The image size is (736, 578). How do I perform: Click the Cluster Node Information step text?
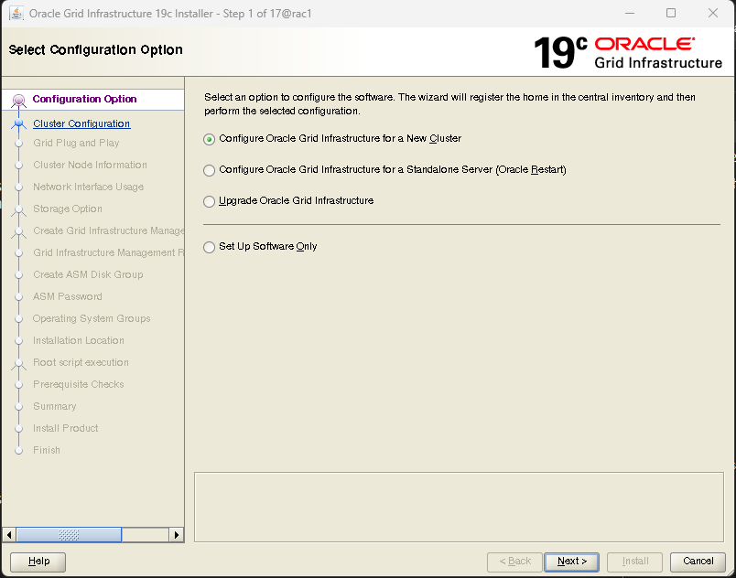90,165
